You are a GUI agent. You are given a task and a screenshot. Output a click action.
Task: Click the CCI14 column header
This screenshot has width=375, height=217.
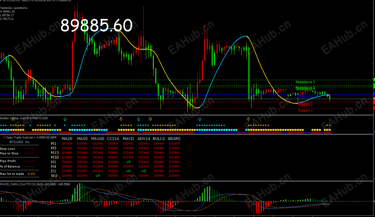[x=113, y=138]
